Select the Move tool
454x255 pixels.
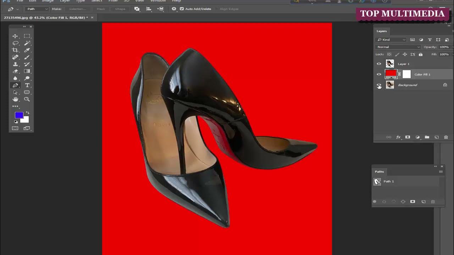tap(15, 36)
